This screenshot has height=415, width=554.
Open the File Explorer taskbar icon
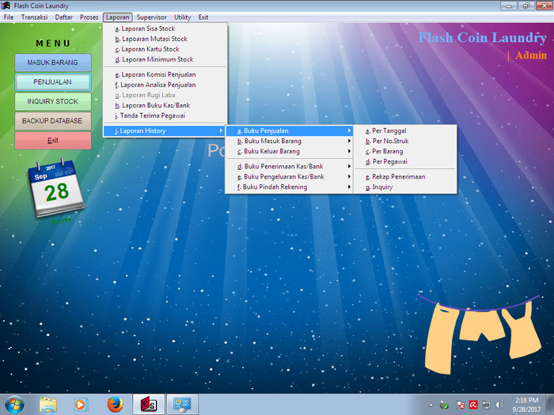[x=48, y=405]
